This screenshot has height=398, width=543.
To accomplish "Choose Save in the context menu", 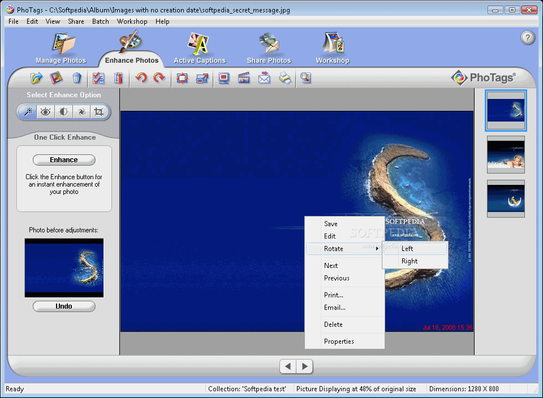I will [345, 224].
